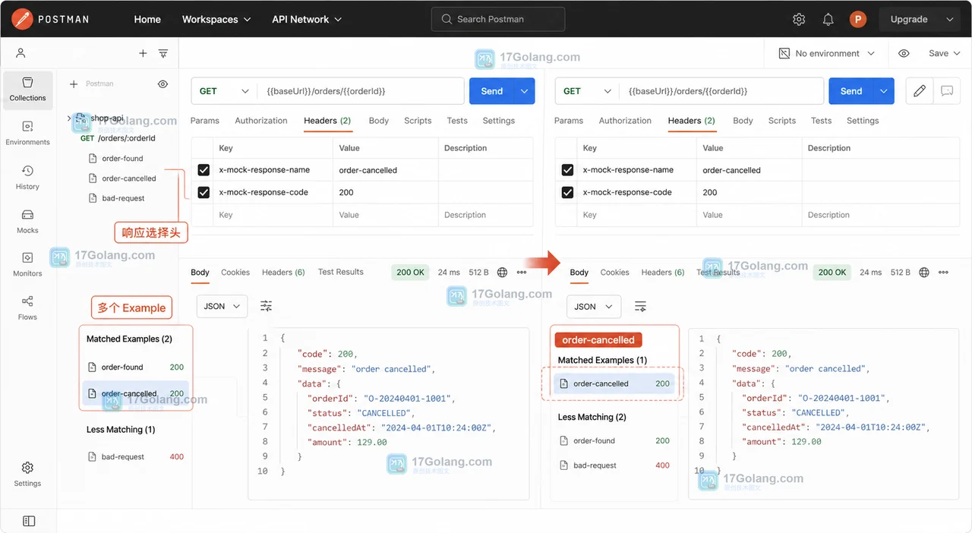This screenshot has width=972, height=533.
Task: Open left GET method dropdown
Action: (x=223, y=91)
